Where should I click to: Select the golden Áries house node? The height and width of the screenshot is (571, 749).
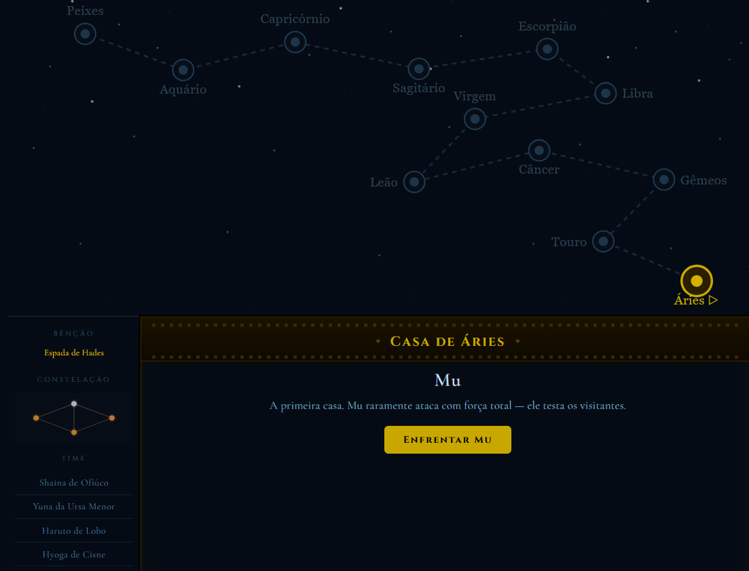tap(697, 281)
